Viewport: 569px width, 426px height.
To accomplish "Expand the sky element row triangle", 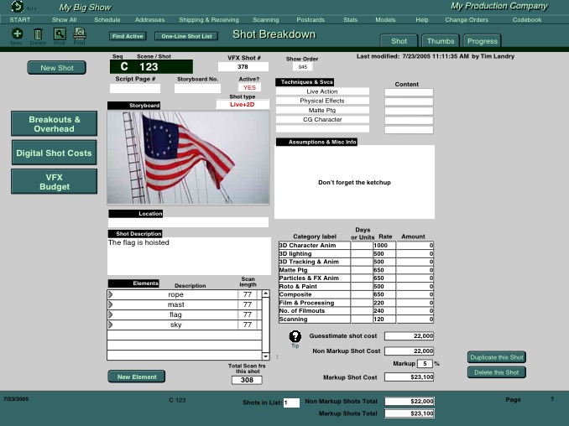I will coord(111,325).
